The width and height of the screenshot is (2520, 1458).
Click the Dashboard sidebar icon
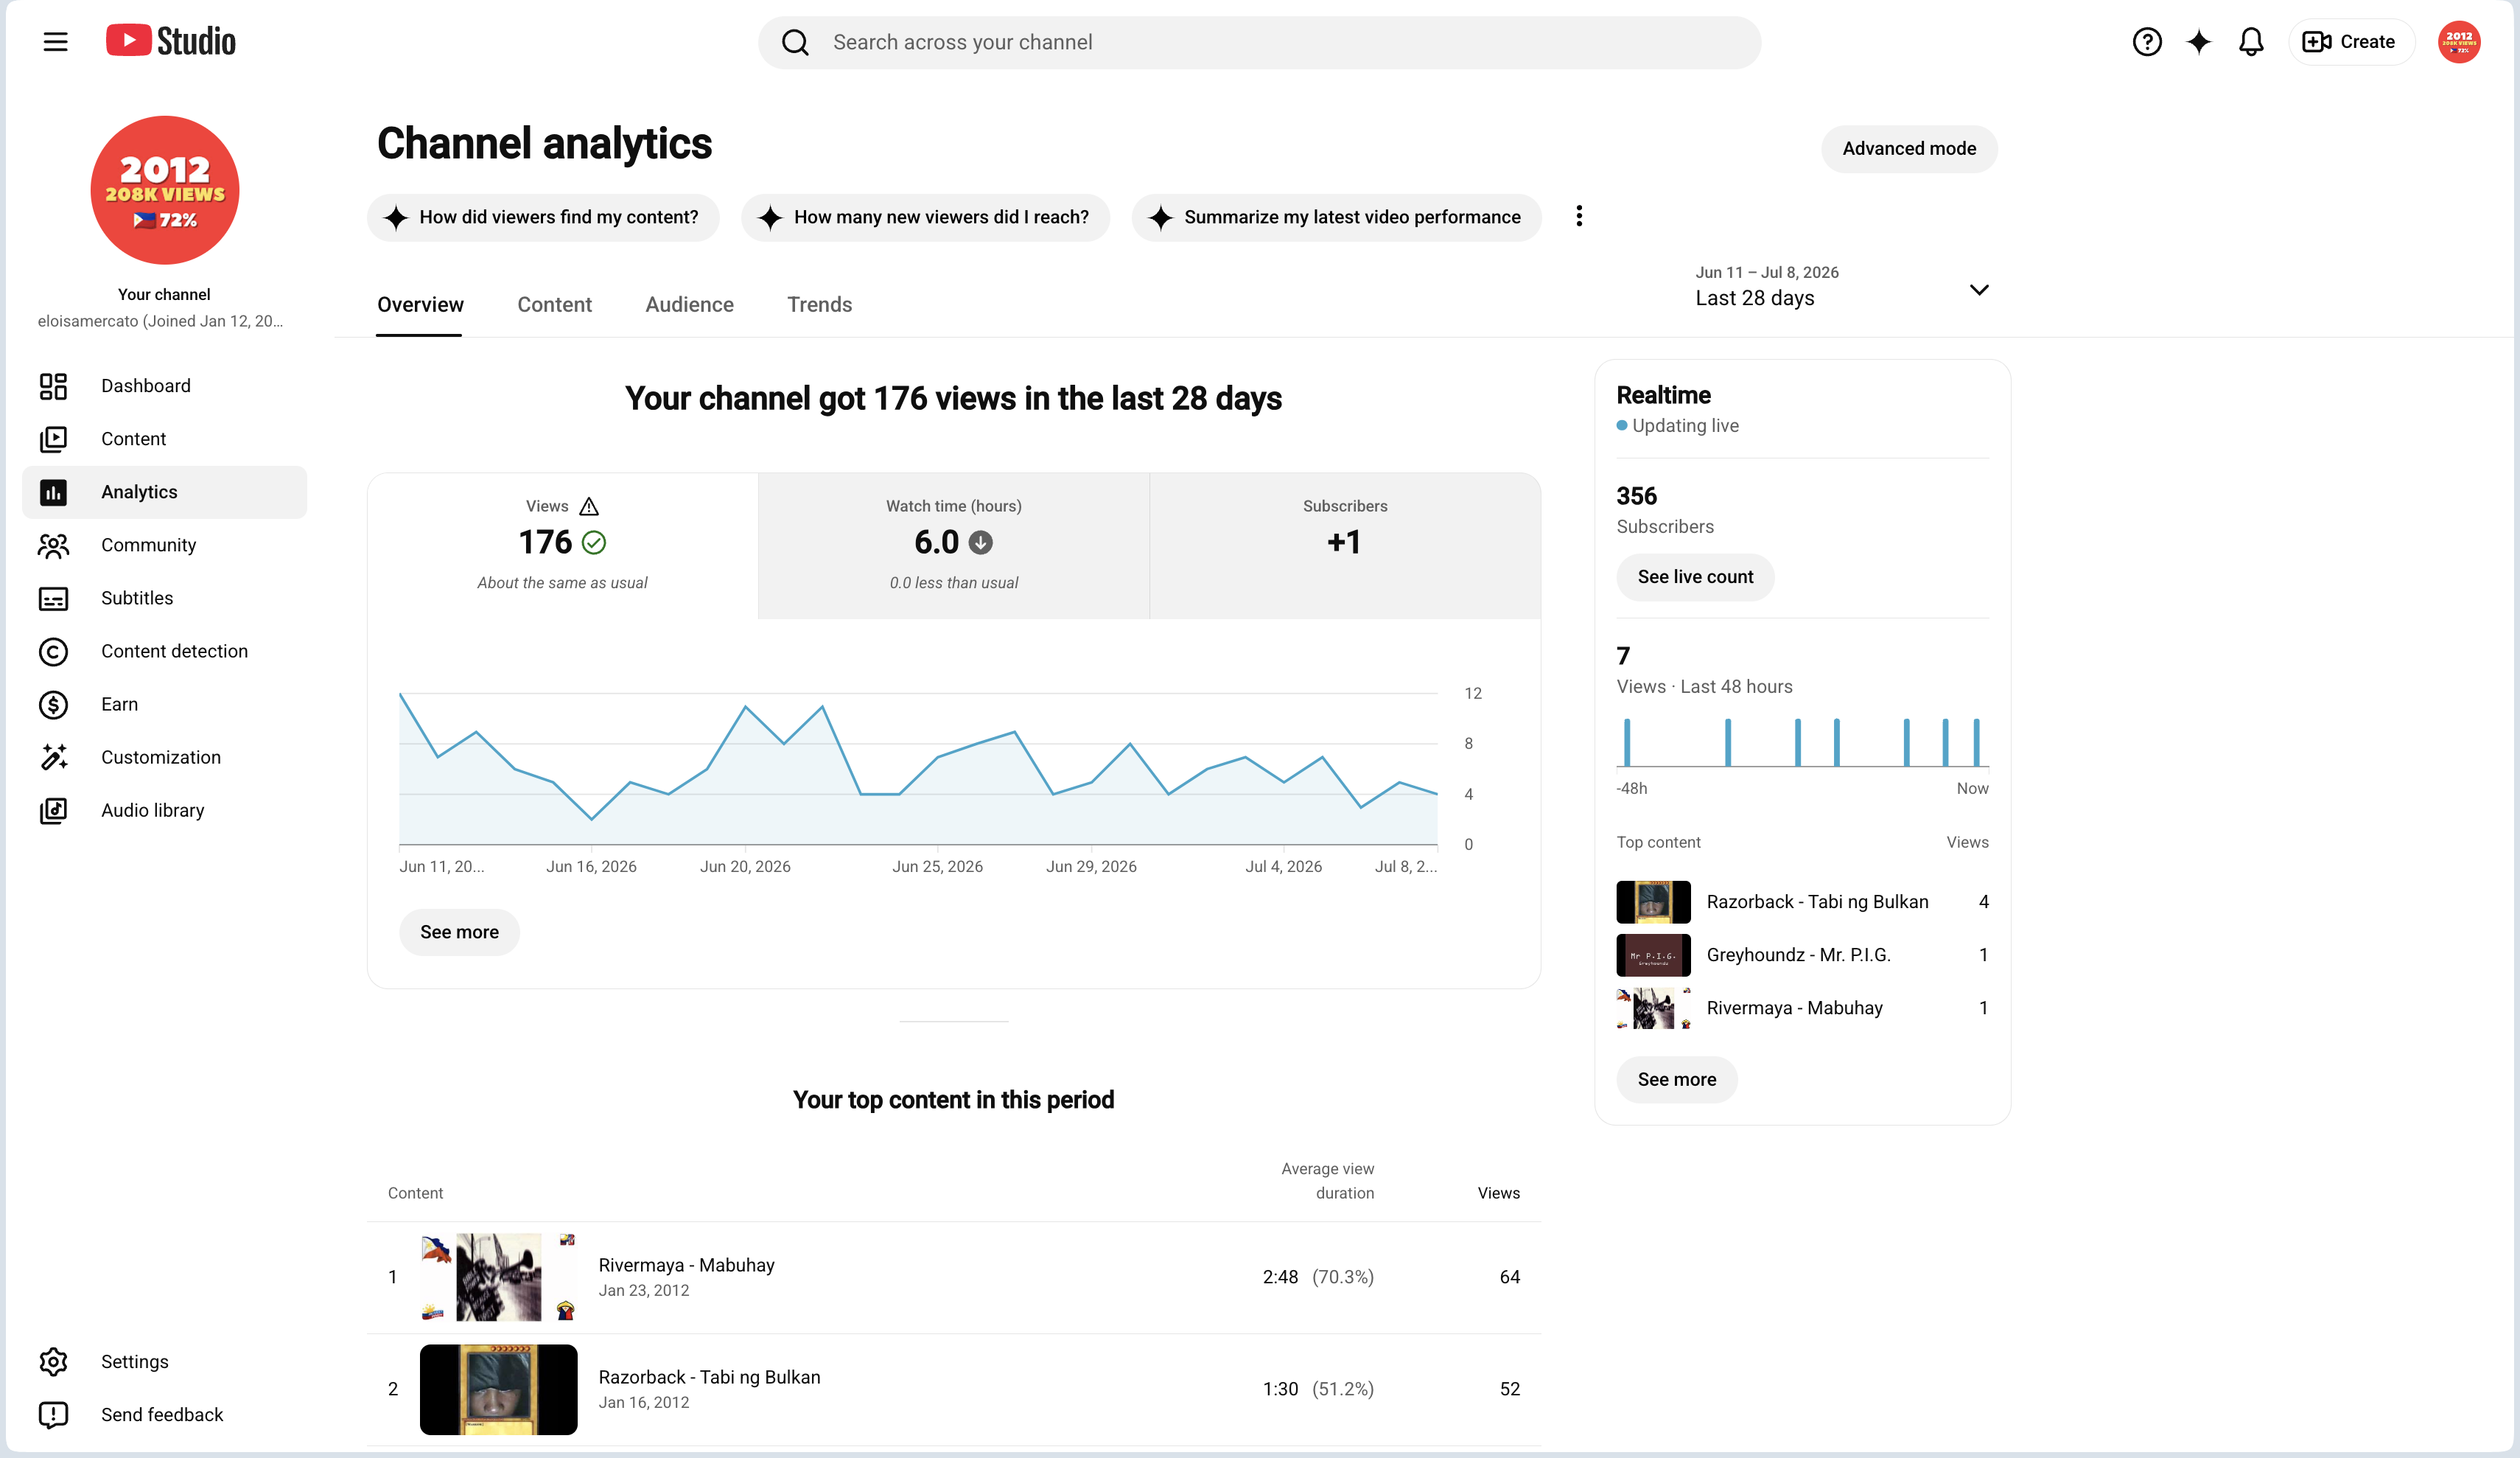(x=53, y=386)
